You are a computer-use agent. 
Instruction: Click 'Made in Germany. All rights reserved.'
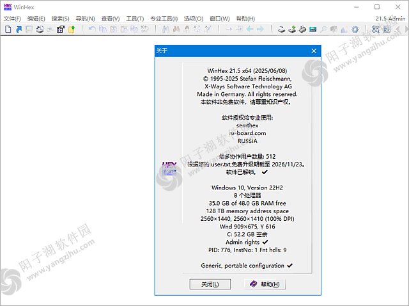click(247, 94)
